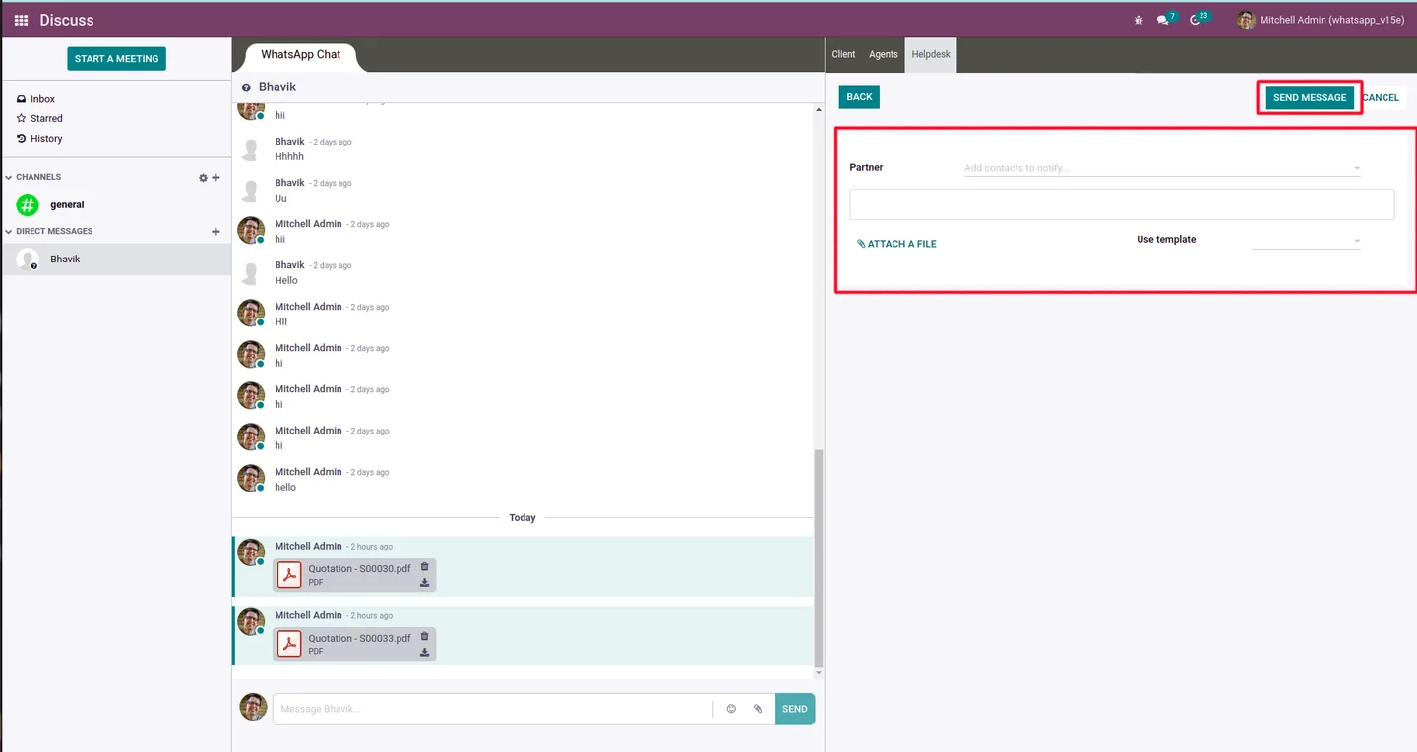1417x752 pixels.
Task: Switch to the Agents tab
Action: click(884, 54)
